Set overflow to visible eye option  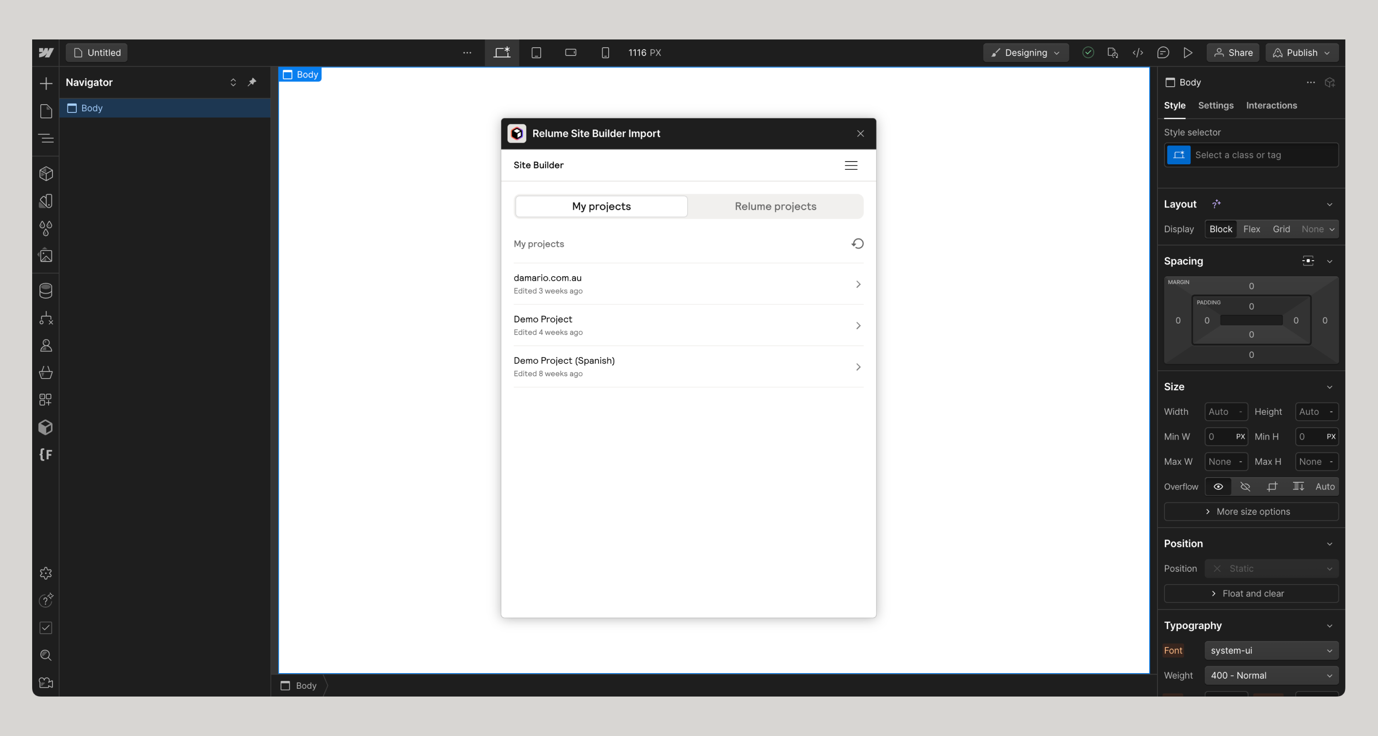pyautogui.click(x=1218, y=486)
